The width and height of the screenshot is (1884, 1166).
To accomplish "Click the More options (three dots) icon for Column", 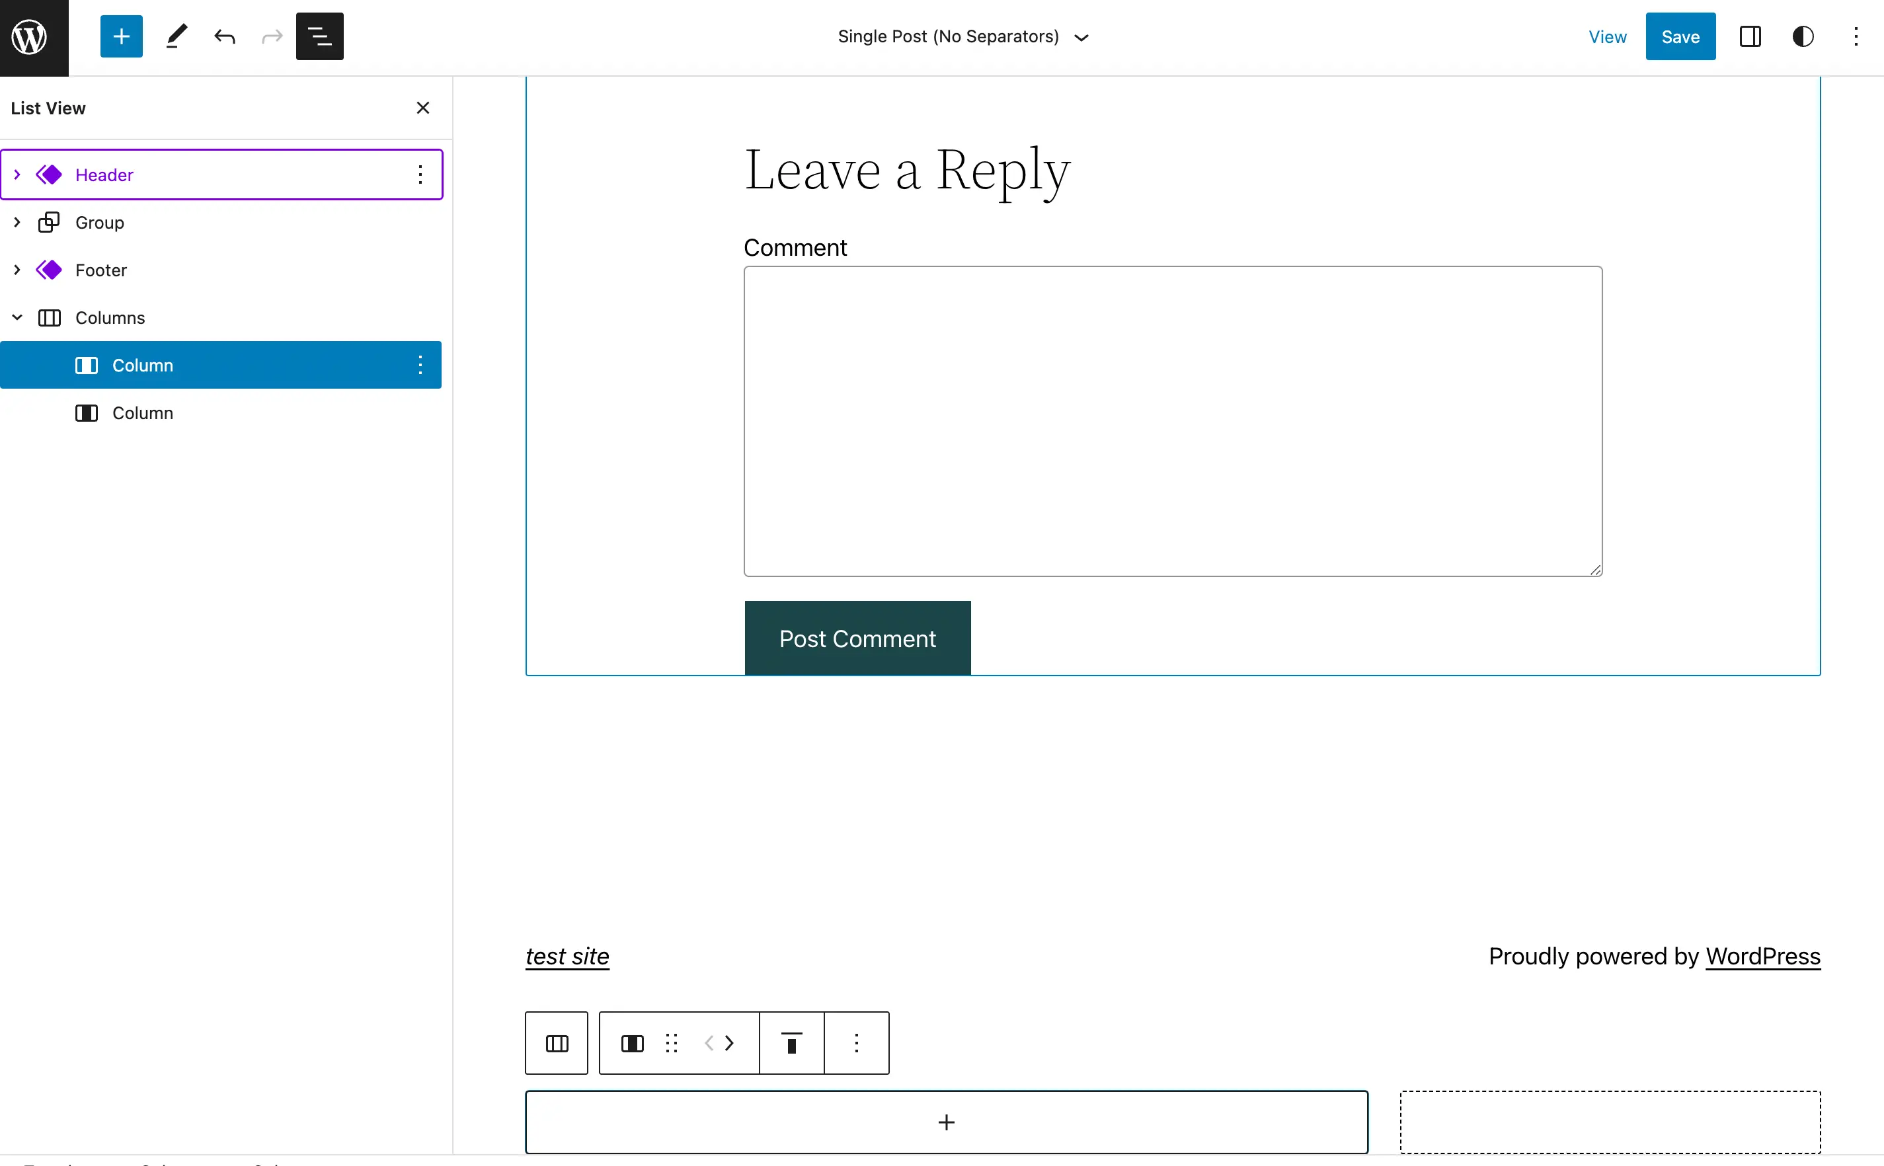I will (x=420, y=364).
